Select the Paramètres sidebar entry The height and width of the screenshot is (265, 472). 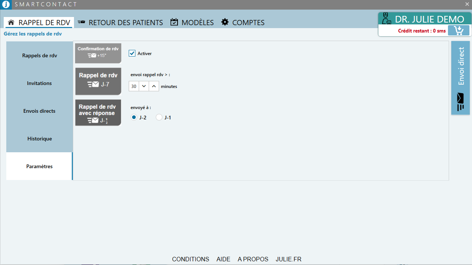(40, 166)
